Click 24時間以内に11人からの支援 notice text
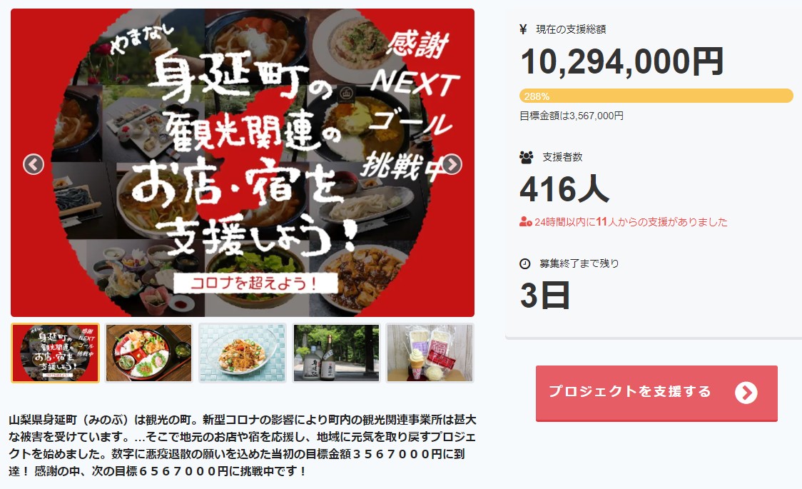 631,222
